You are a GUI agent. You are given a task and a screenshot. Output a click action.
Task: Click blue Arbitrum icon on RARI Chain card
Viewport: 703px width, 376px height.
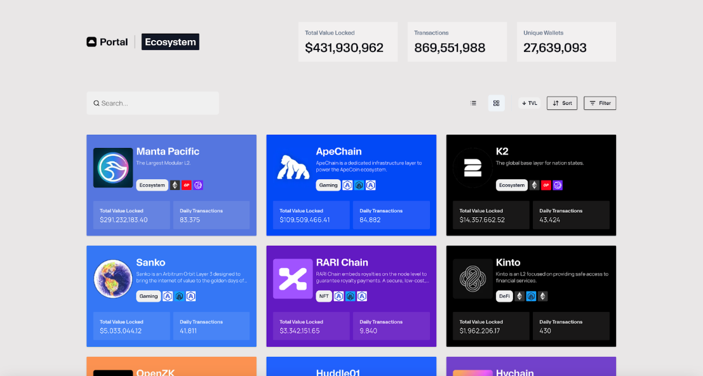[351, 296]
